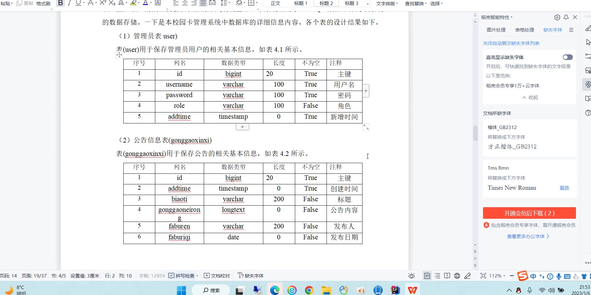Click zoom out minus button

pos(511,276)
